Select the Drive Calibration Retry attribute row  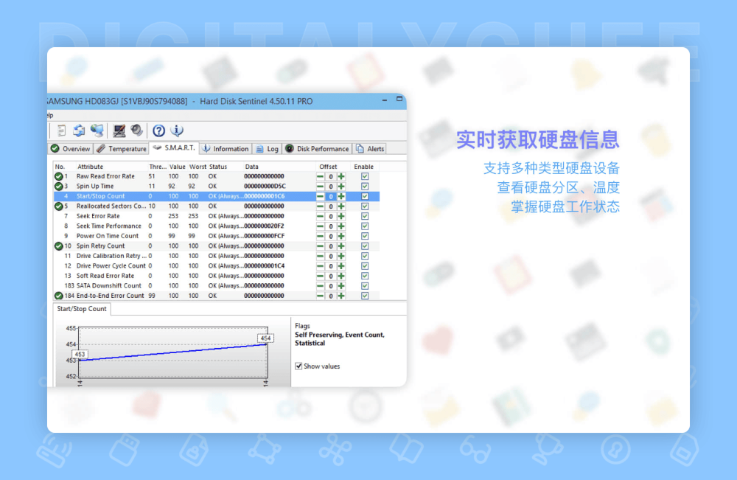click(217, 256)
